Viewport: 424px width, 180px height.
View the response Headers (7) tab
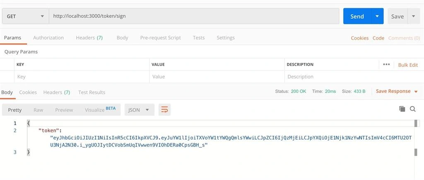[x=56, y=92]
